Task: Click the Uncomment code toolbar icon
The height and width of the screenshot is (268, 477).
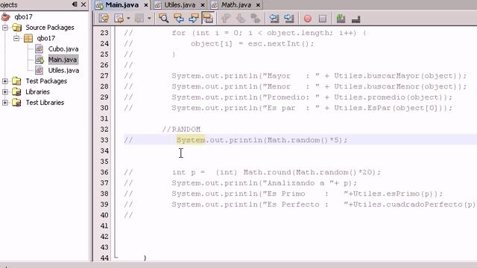Action: coord(356,19)
